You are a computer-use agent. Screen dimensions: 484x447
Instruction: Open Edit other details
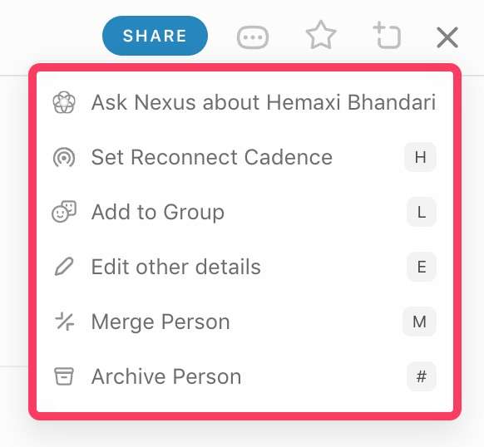(x=244, y=267)
